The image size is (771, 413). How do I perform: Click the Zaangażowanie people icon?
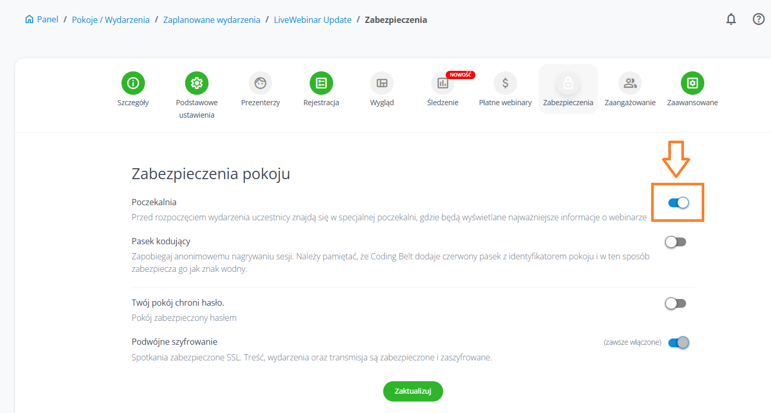click(x=630, y=83)
